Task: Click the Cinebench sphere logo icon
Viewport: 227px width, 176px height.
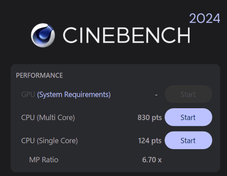Action: [x=43, y=35]
